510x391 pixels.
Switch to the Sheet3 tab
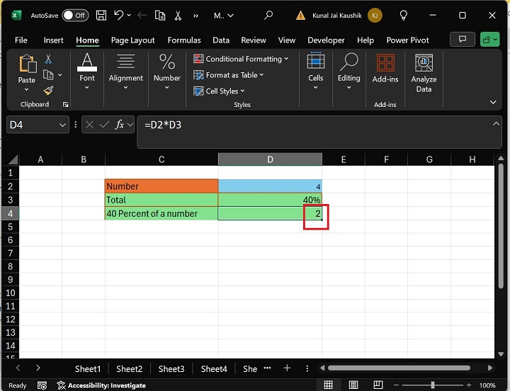coord(171,369)
